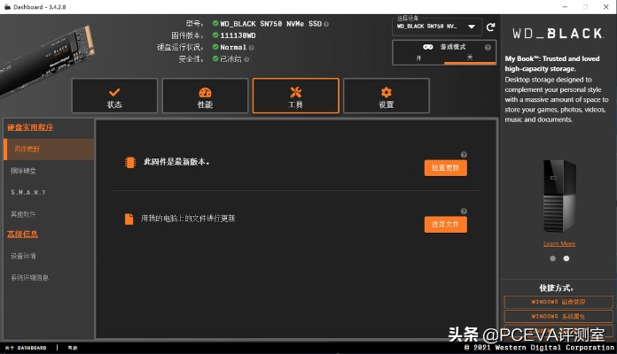Image resolution: width=617 pixels, height=354 pixels.
Task: Switch to the 工具 tools tab
Action: pyautogui.click(x=295, y=96)
